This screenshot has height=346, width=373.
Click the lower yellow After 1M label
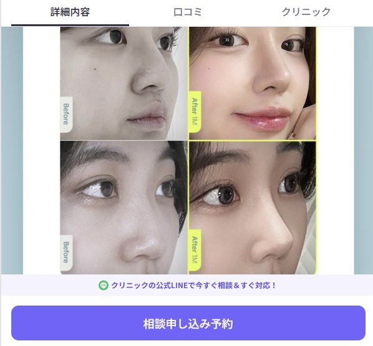(195, 250)
